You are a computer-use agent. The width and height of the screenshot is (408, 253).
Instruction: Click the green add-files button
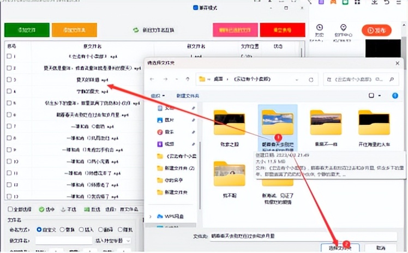pos(27,30)
